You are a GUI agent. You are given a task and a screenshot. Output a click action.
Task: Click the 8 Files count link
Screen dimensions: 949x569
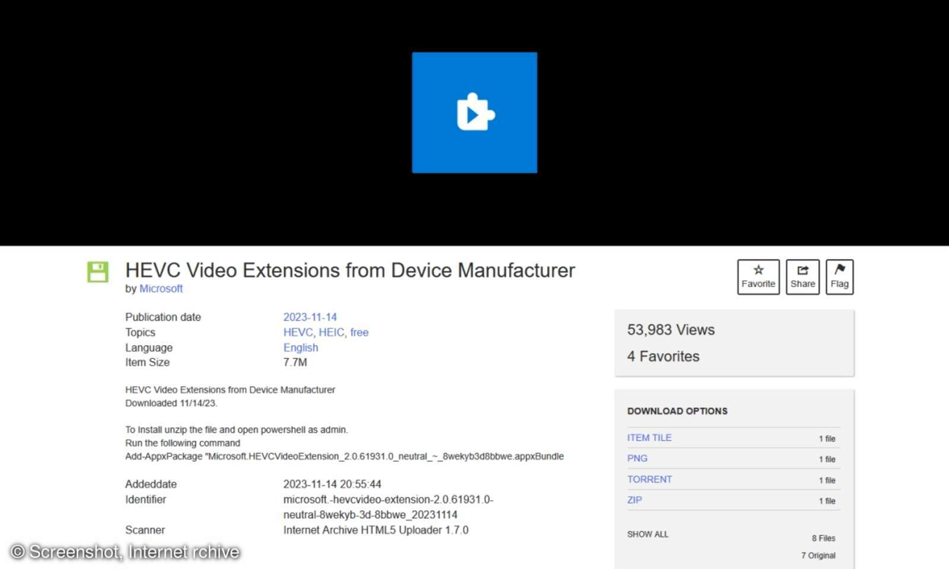(x=823, y=538)
